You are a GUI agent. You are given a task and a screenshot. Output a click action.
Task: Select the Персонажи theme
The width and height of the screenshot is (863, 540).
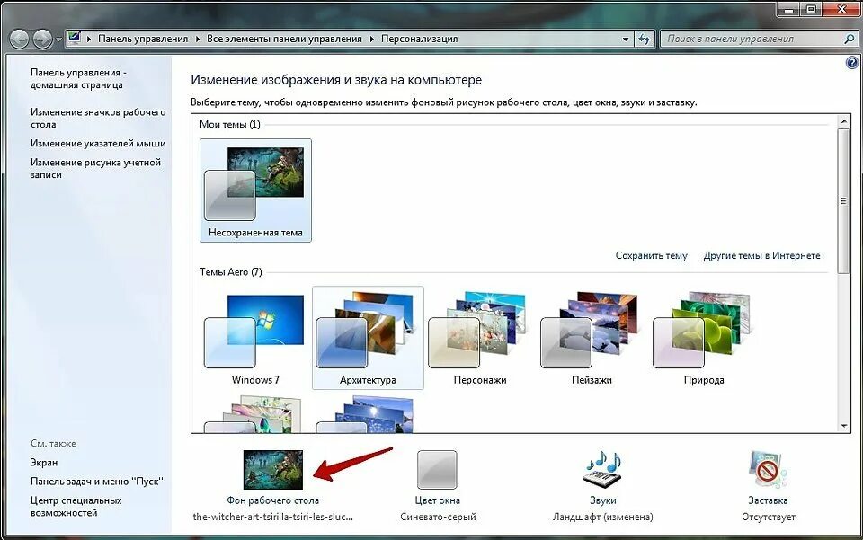coord(480,338)
